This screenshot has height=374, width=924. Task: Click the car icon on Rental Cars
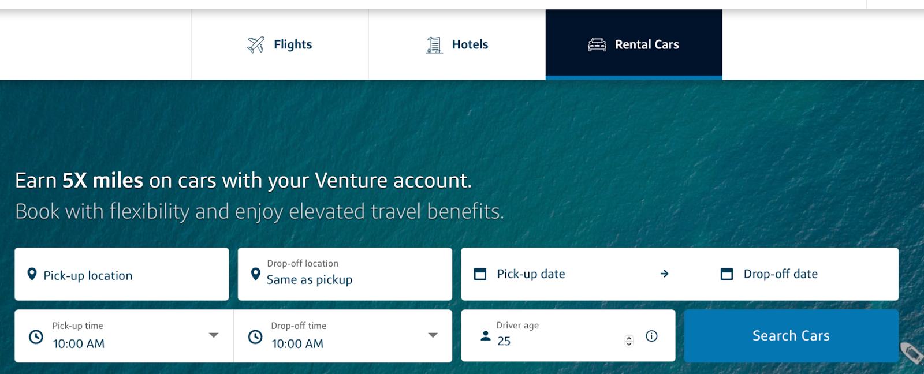(x=597, y=44)
